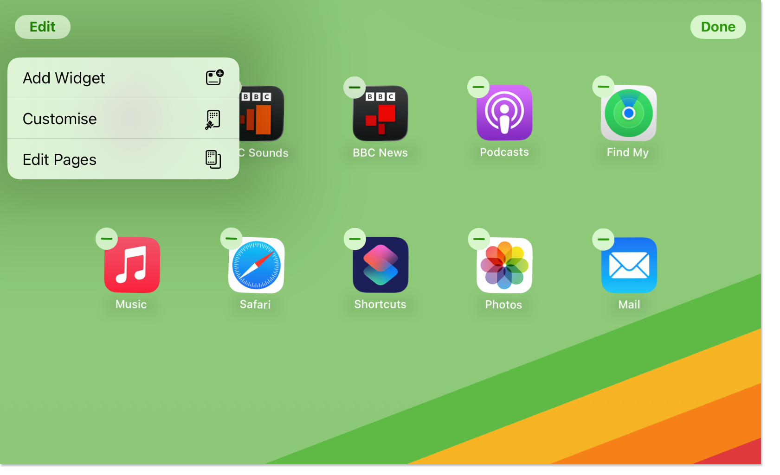Image resolution: width=780 pixels, height=475 pixels.
Task: Remove the Podcasts app
Action: 478,87
